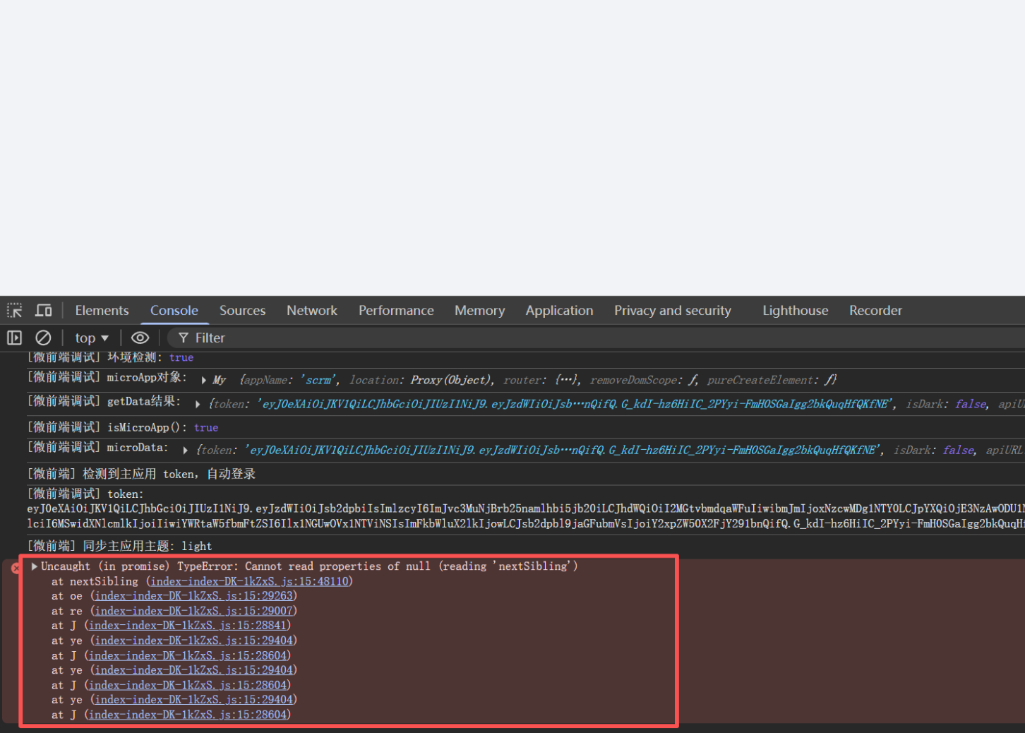This screenshot has width=1025, height=733.
Task: Click the inspect element selector icon
Action: point(15,311)
